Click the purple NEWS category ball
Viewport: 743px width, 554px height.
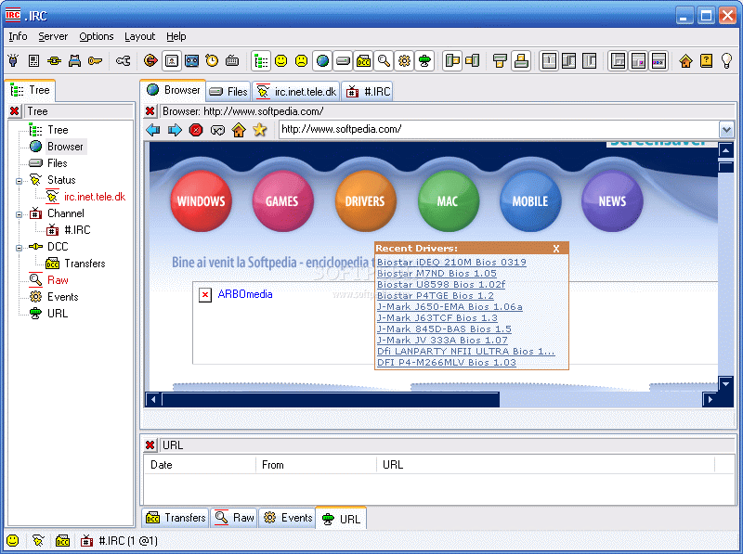612,201
